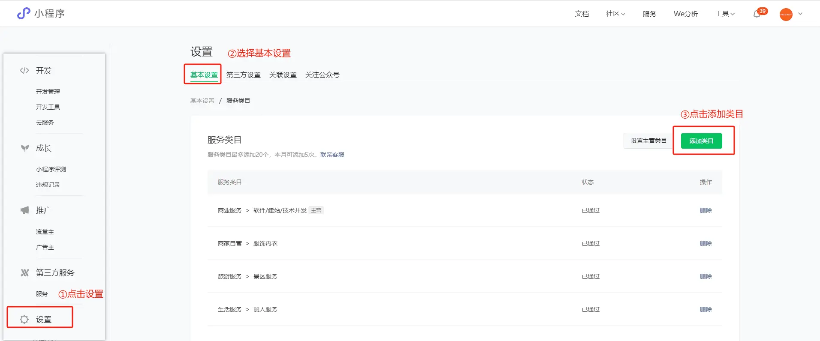Viewport: 820px width, 341px height.
Task: Expand the 工具 dropdown menu
Action: (725, 14)
